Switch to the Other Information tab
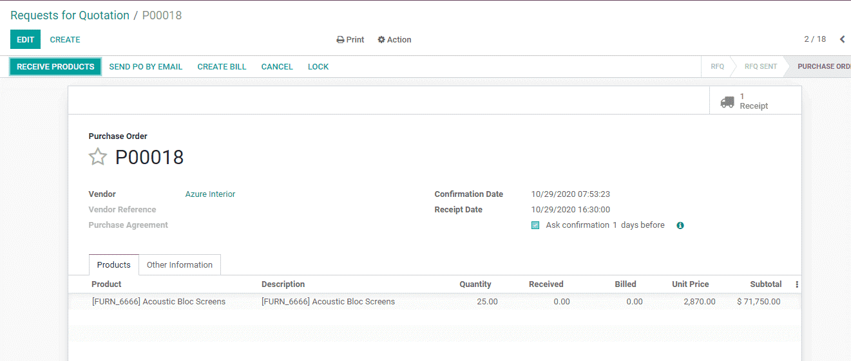This screenshot has height=361, width=851. 180,265
